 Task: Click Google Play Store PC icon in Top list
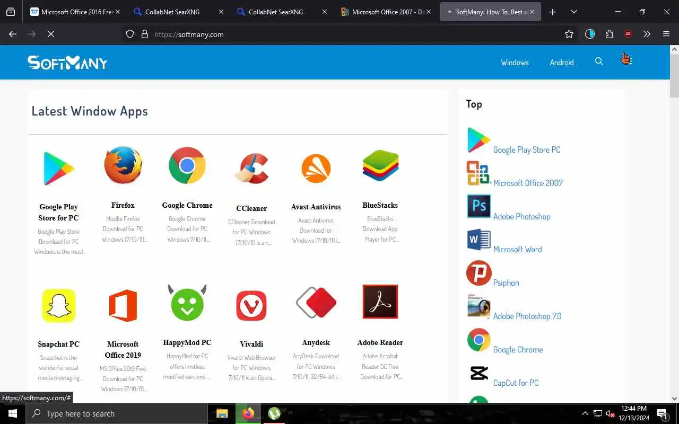point(478,140)
